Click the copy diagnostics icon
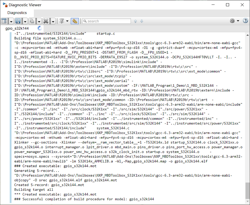Viewport: 250px width, 205px height. 32,21
